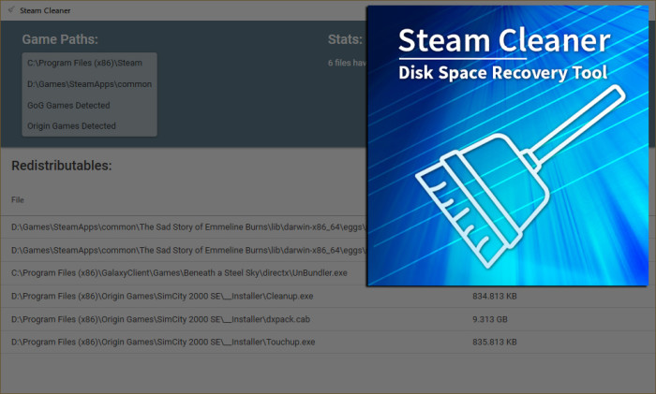
Task: Click the Stats heading
Action: point(345,39)
